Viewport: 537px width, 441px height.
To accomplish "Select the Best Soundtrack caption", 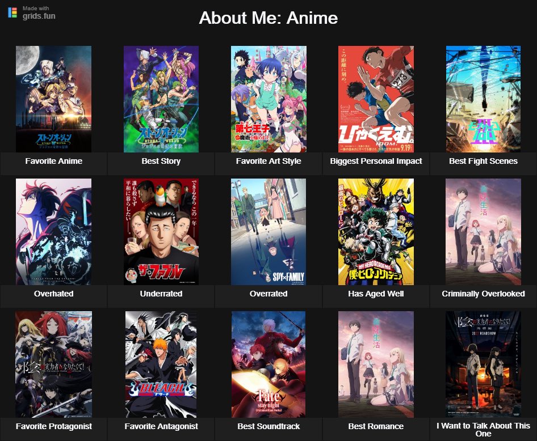I will [268, 426].
